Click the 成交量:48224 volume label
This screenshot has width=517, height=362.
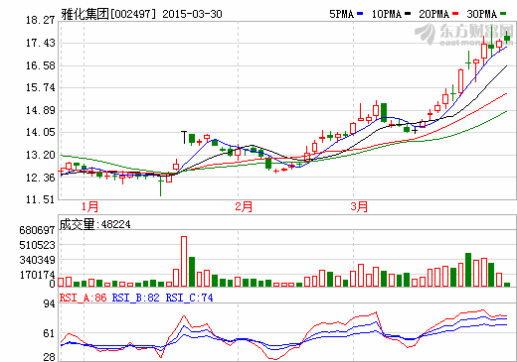[95, 224]
